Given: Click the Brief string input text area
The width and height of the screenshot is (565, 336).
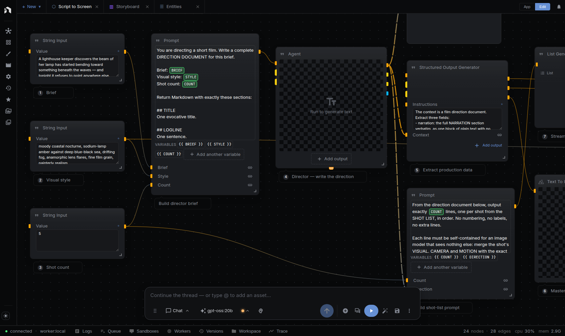Looking at the screenshot, I should [x=77, y=66].
